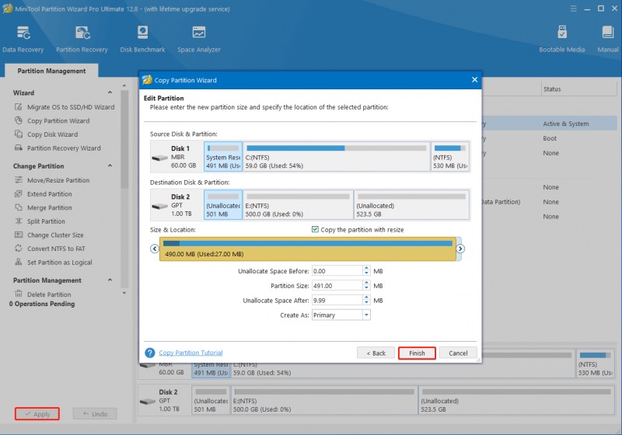622x435 pixels.
Task: Select 501 MB unallocated destination space in wizard
Action: [223, 204]
